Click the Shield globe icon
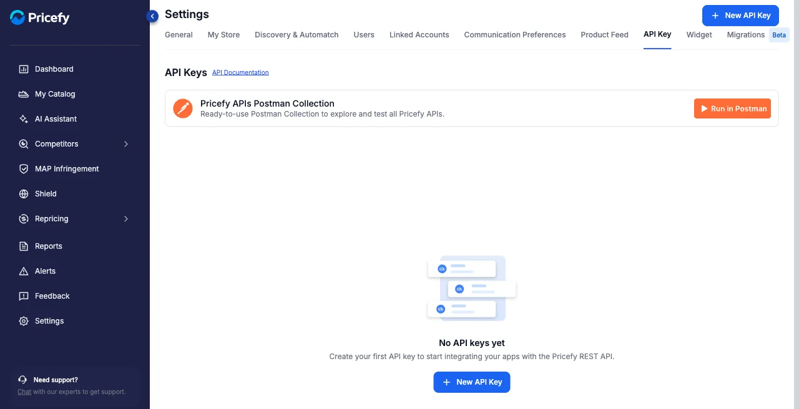 (24, 194)
